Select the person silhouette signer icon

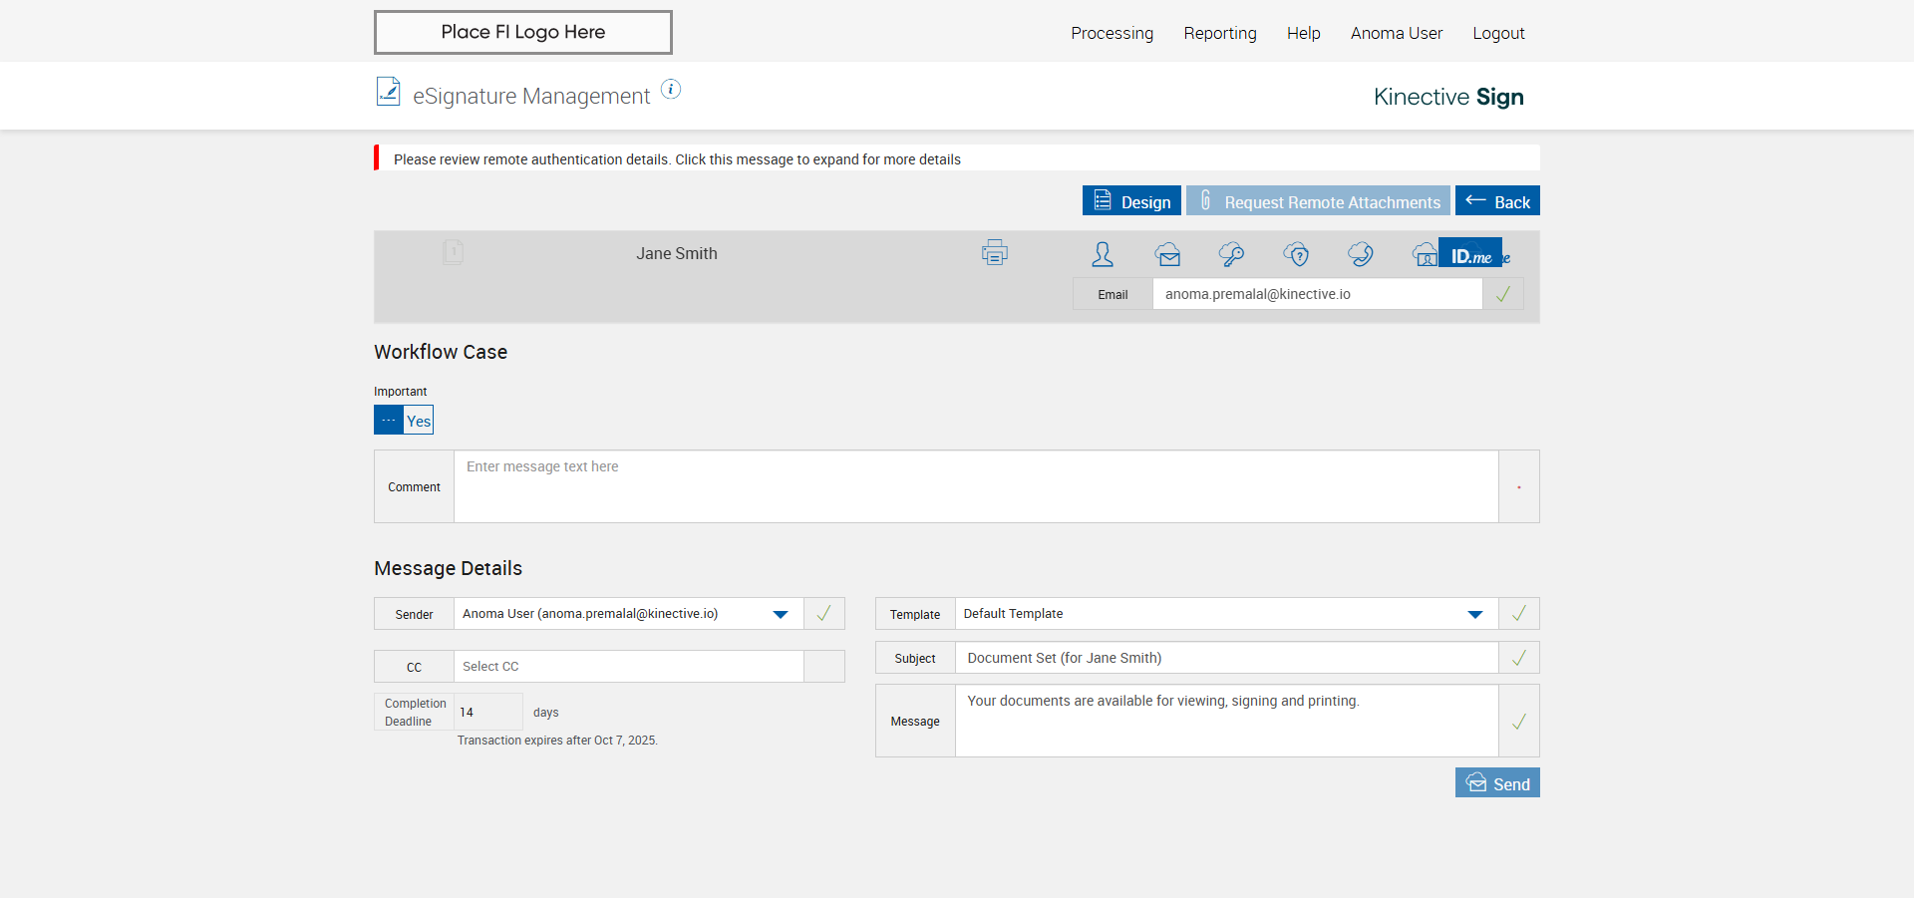click(x=1102, y=255)
